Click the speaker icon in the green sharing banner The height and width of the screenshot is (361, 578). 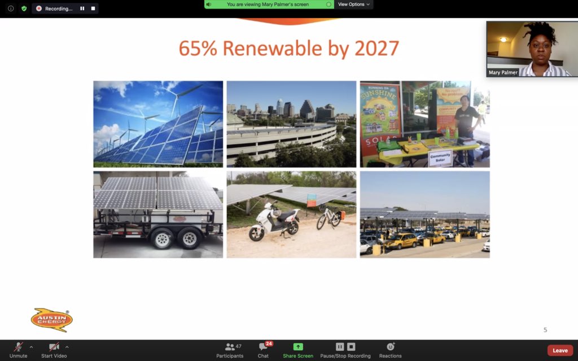click(209, 5)
